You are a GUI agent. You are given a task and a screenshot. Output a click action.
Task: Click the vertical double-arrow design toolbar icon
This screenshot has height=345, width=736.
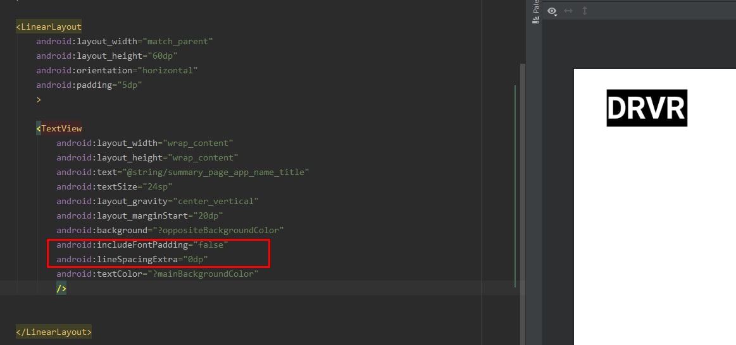click(x=584, y=10)
